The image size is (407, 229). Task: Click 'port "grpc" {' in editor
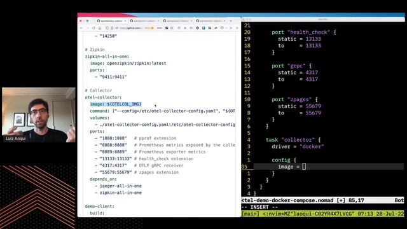pos(291,66)
